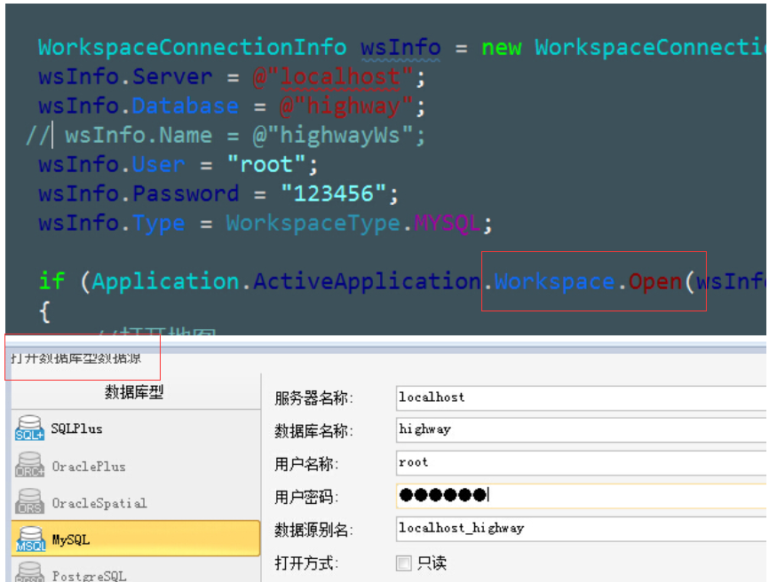Select SQLPlus label in database type list
Viewport: 769px width, 582px height.
coord(76,429)
